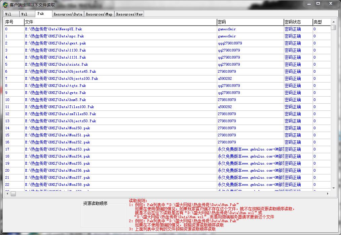
Task: Minimize the file read window
Action: coord(309,3)
